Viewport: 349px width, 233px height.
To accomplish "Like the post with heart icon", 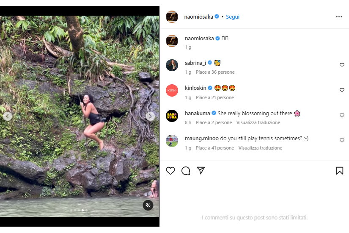I will coord(170,171).
